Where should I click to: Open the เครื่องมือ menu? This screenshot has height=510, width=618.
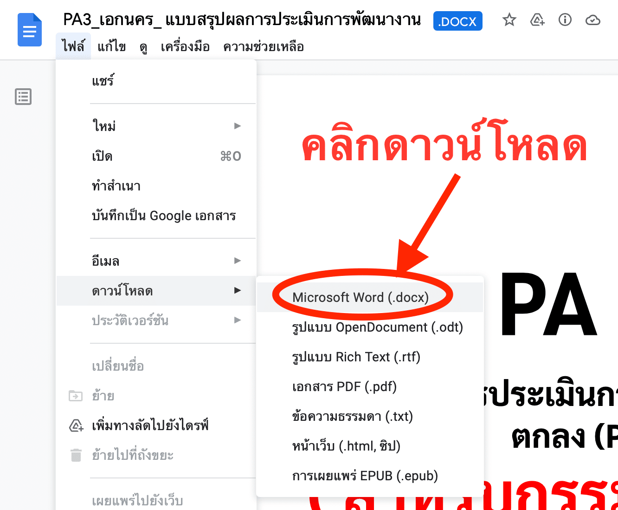point(185,47)
